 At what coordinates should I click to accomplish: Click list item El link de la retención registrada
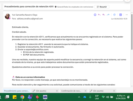pyautogui.click(x=39, y=52)
